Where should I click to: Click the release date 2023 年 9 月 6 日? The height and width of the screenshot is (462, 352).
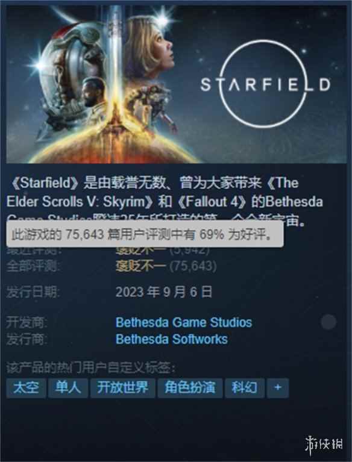(x=164, y=292)
